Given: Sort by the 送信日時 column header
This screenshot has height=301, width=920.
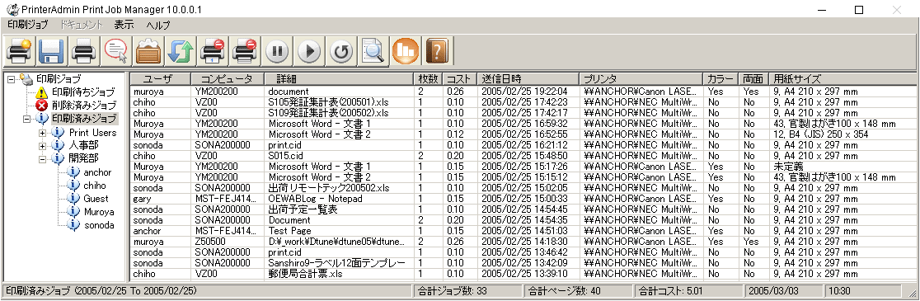Looking at the screenshot, I should [528, 79].
